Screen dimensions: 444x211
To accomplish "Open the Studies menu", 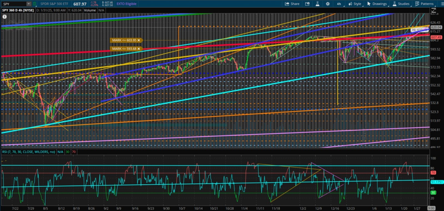I will coord(401,4).
